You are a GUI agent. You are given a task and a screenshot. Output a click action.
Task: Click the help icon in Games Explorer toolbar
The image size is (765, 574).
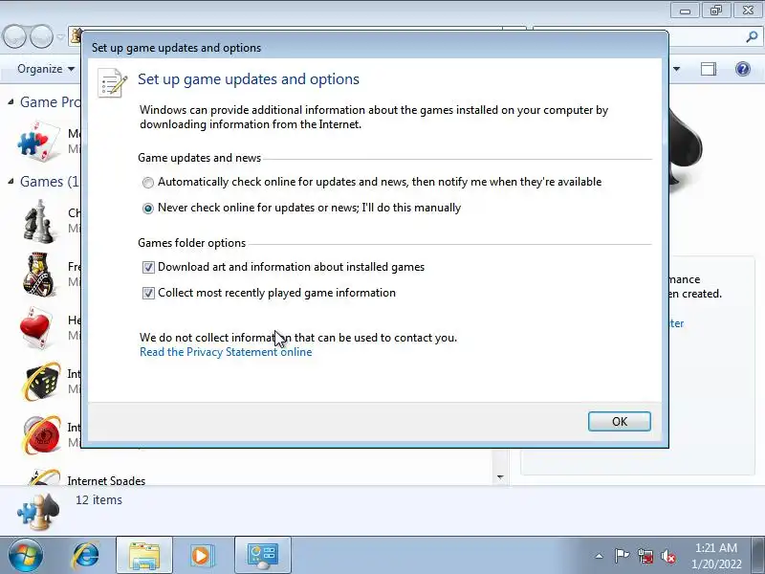point(743,69)
